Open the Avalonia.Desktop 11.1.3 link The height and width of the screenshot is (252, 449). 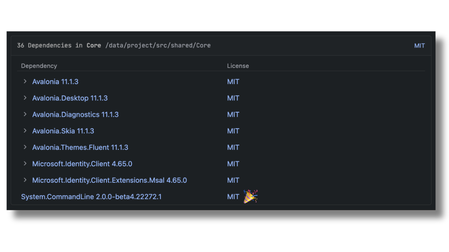pos(70,98)
